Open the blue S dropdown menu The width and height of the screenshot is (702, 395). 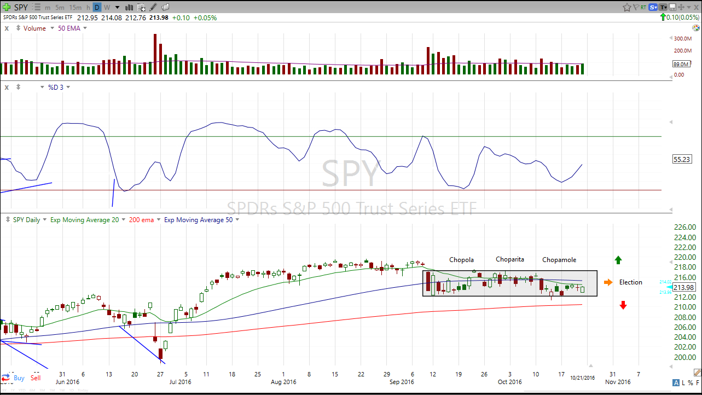tap(653, 7)
